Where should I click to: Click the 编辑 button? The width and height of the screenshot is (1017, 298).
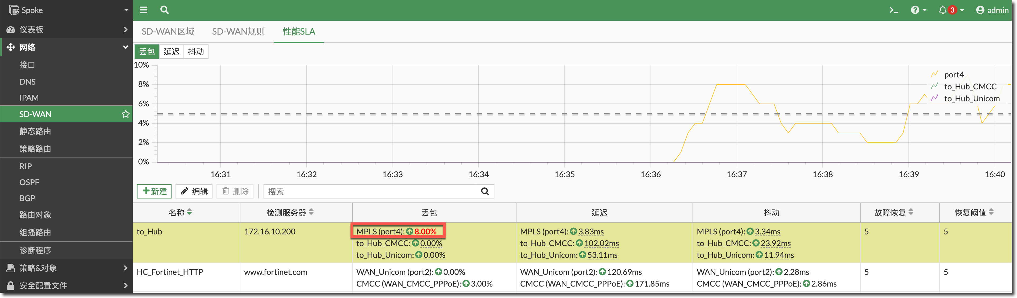pos(194,191)
